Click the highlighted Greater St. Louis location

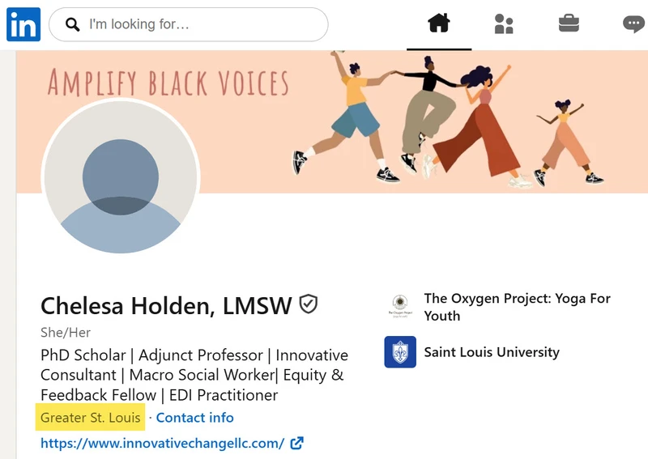(x=90, y=417)
